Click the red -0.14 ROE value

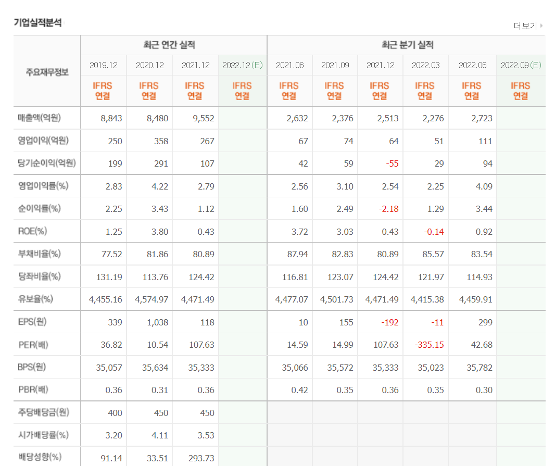[434, 232]
